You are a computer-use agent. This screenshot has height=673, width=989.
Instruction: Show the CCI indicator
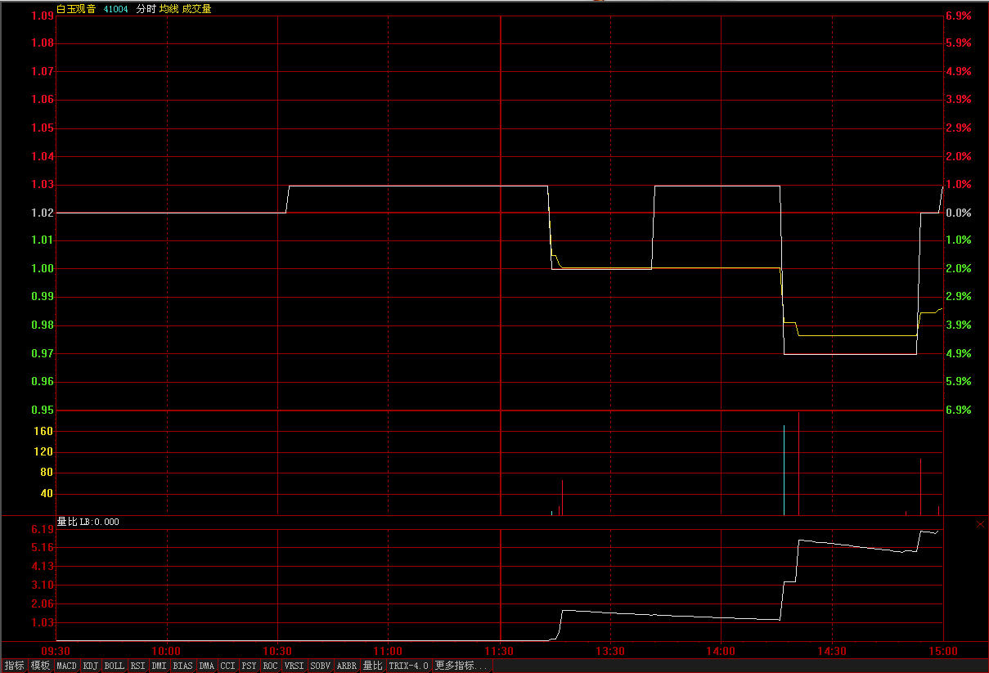pyautogui.click(x=227, y=666)
